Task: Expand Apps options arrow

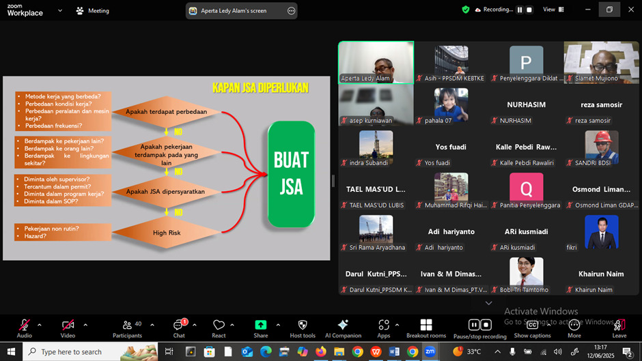Action: click(x=397, y=325)
